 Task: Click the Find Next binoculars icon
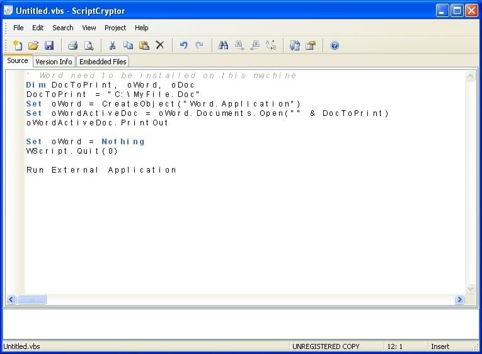coord(239,45)
